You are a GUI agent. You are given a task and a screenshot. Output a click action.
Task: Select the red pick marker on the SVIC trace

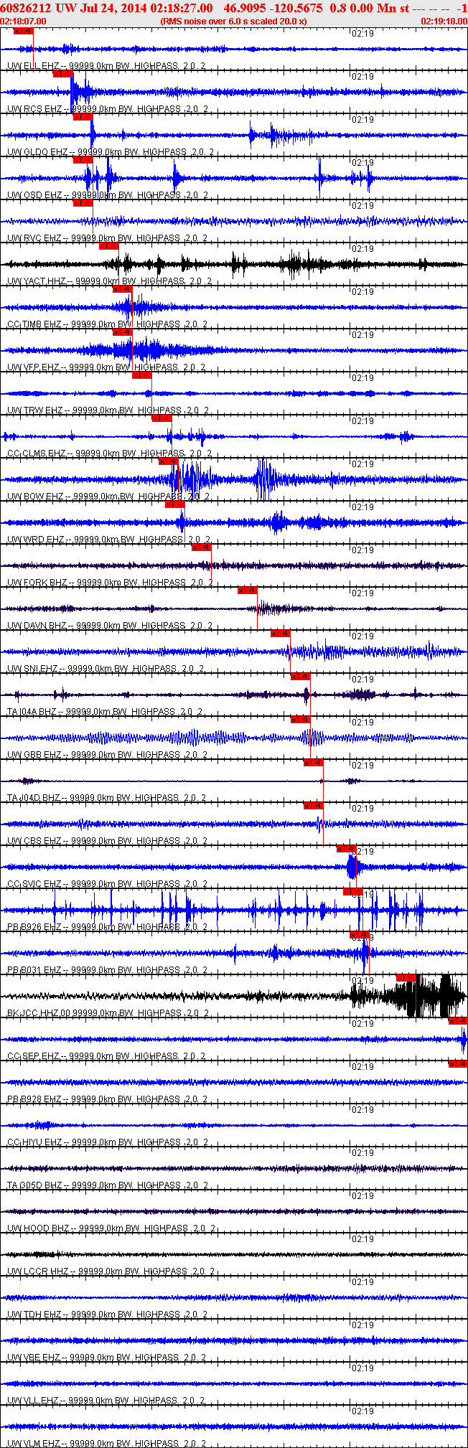click(346, 849)
